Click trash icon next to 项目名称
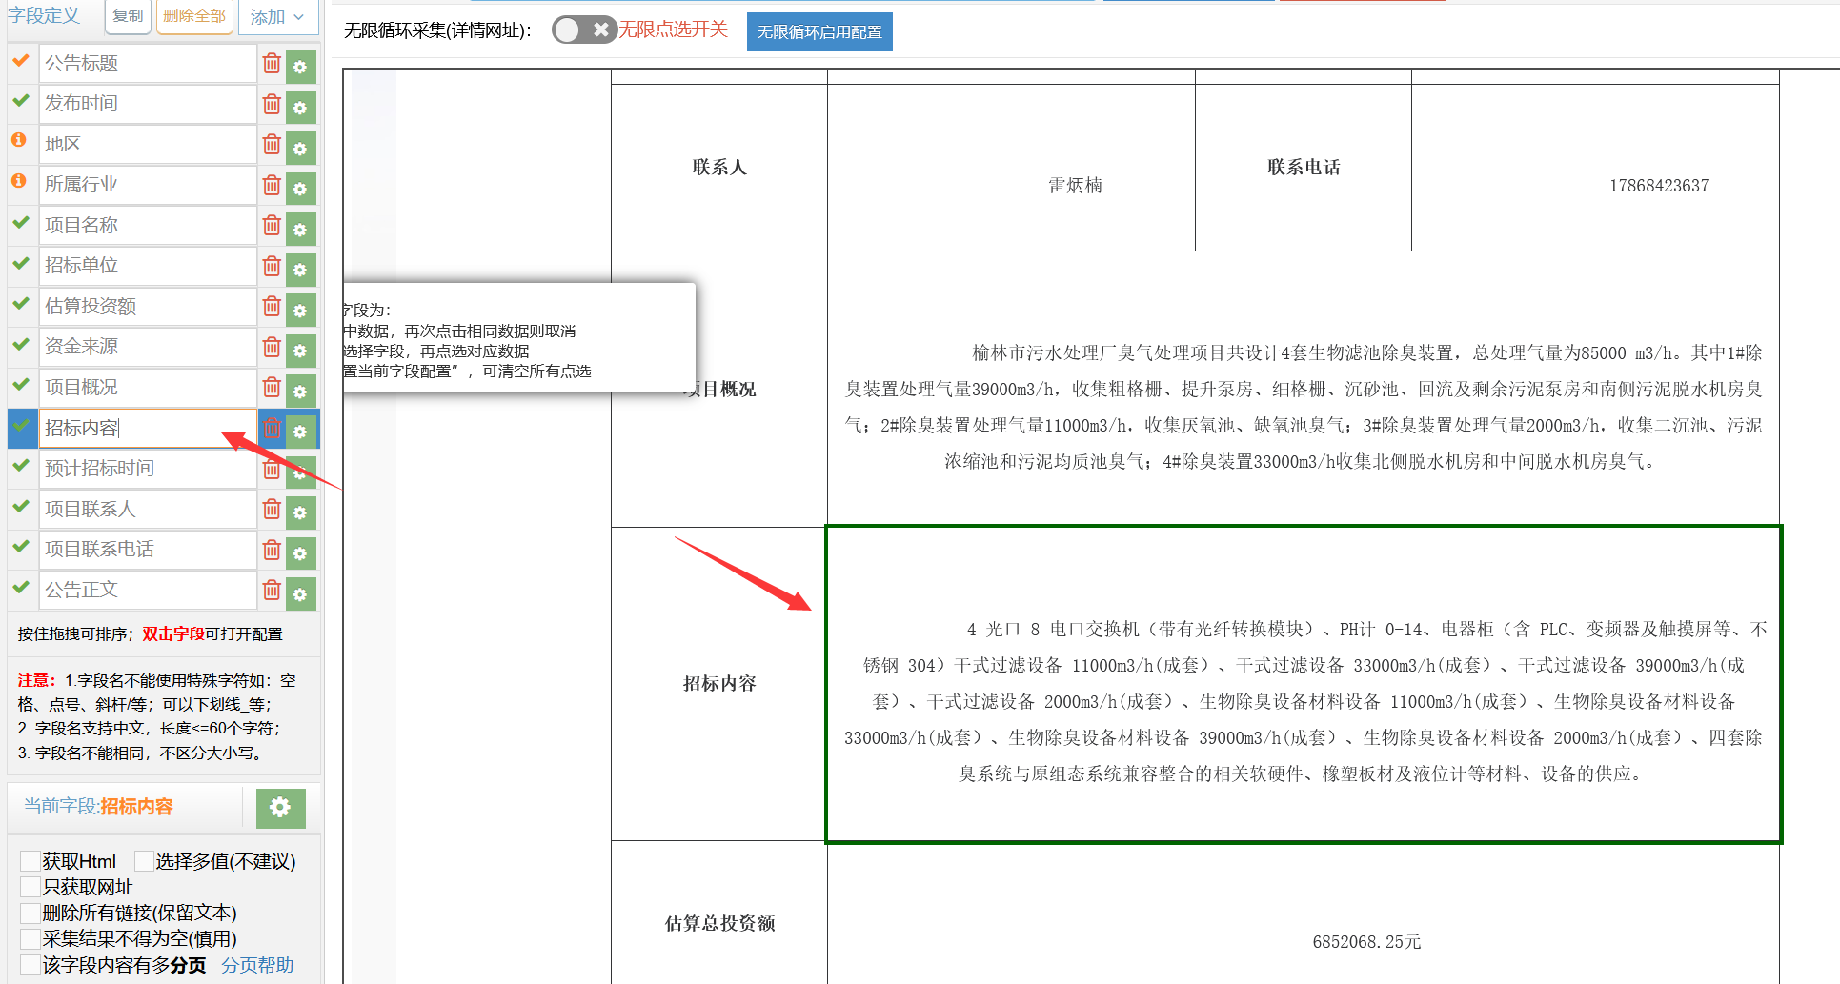 coord(272,226)
